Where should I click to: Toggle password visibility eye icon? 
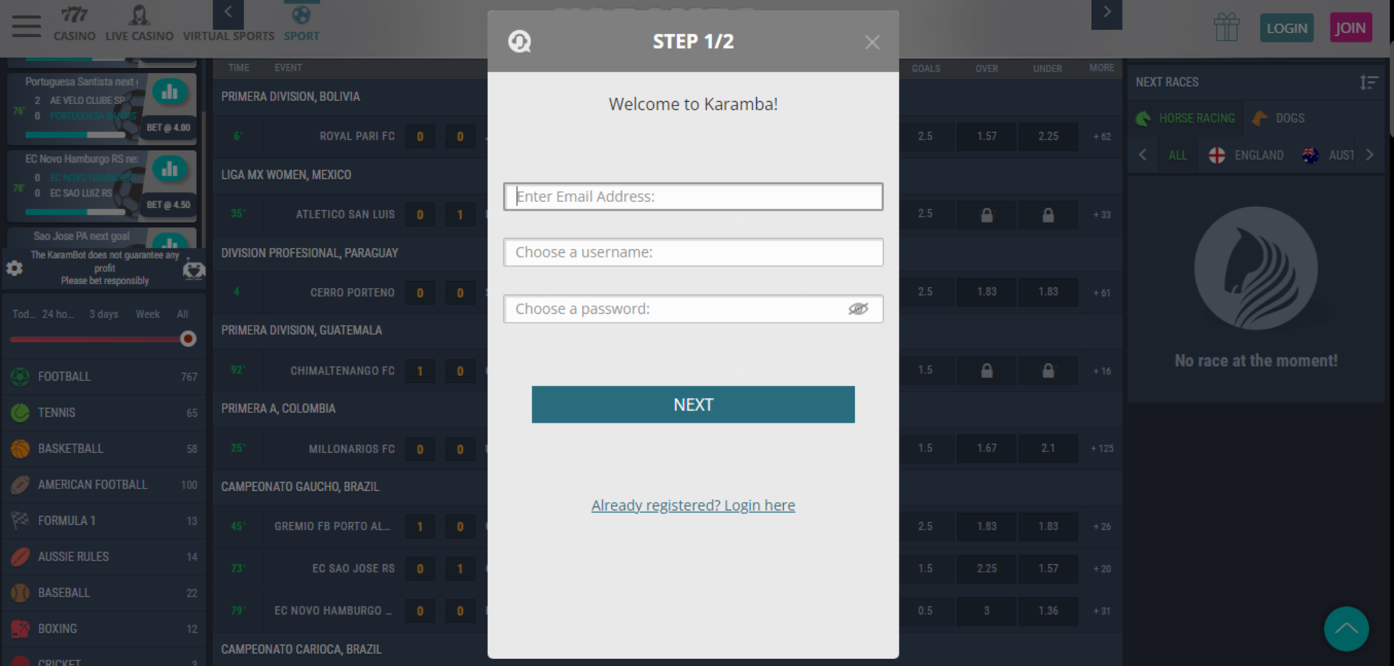[858, 308]
